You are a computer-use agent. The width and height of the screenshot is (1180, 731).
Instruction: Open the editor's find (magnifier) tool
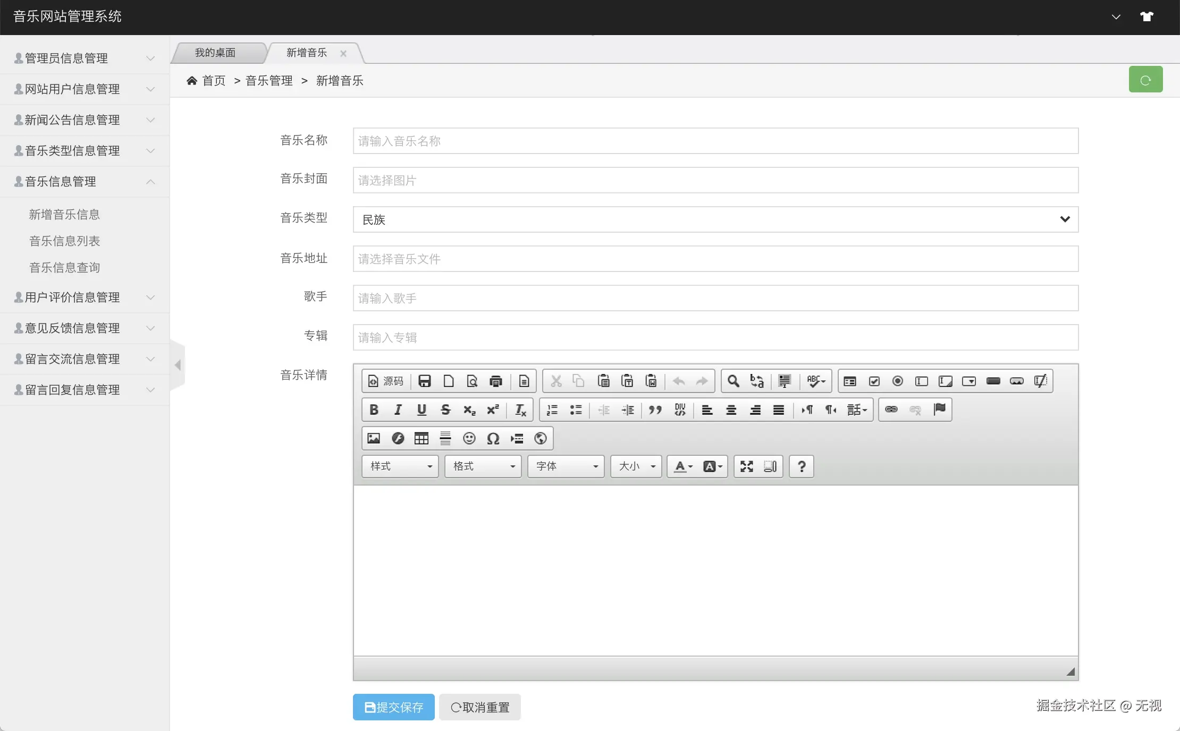click(x=733, y=381)
